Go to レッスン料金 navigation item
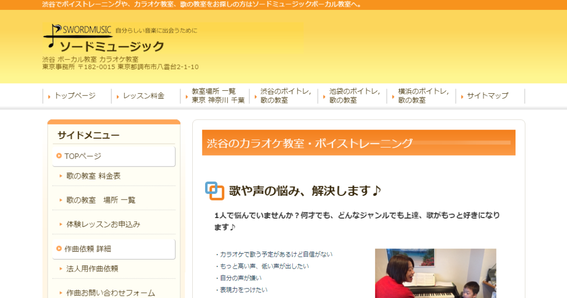The height and width of the screenshot is (298, 567). [x=144, y=96]
